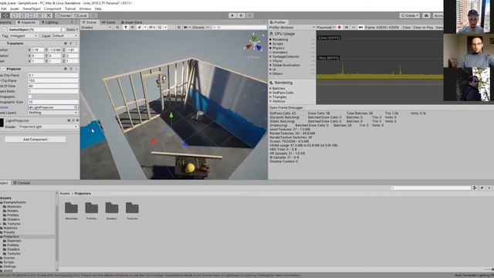Screen dimensions: 494x278
Task: Open the Collab dropdown in the toolbar
Action: (x=410, y=15)
